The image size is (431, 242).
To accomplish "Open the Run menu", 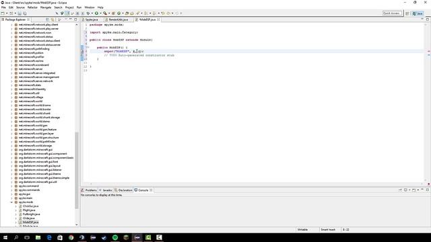I will (79, 7).
